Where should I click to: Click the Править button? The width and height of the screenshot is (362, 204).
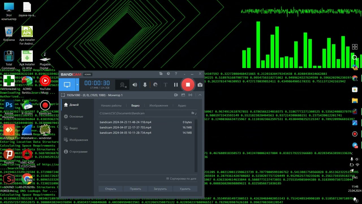click(135, 189)
